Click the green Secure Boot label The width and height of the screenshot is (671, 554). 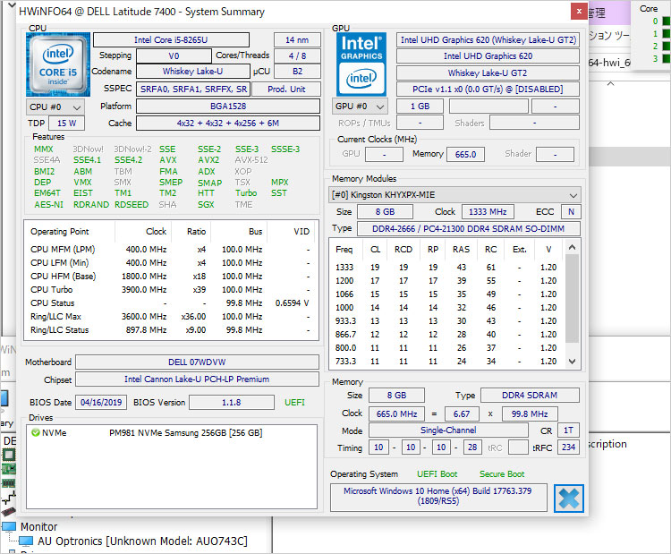pyautogui.click(x=502, y=474)
